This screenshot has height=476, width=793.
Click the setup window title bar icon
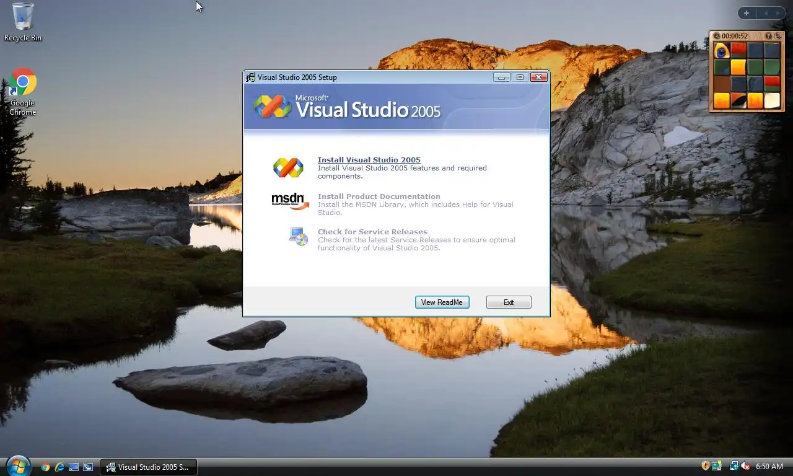click(x=250, y=77)
